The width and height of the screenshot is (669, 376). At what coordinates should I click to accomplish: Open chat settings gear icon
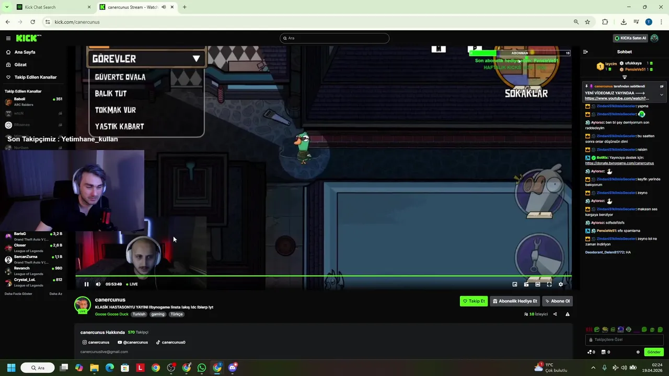click(638, 352)
